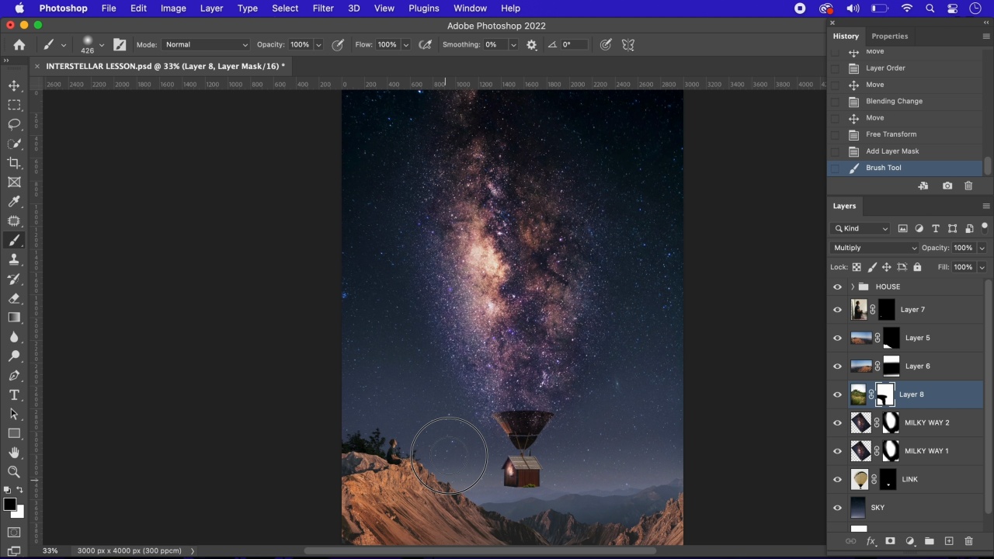Open the brush Mode dropdown
Screen dimensions: 994x559
(x=206, y=45)
